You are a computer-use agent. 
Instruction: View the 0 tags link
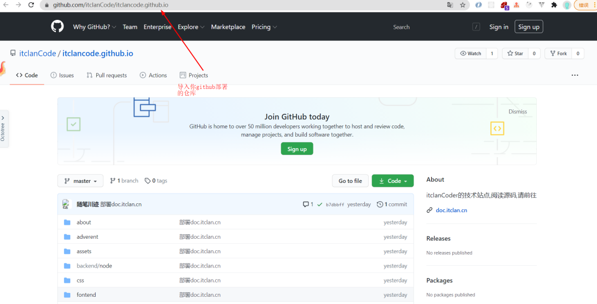[x=156, y=181]
